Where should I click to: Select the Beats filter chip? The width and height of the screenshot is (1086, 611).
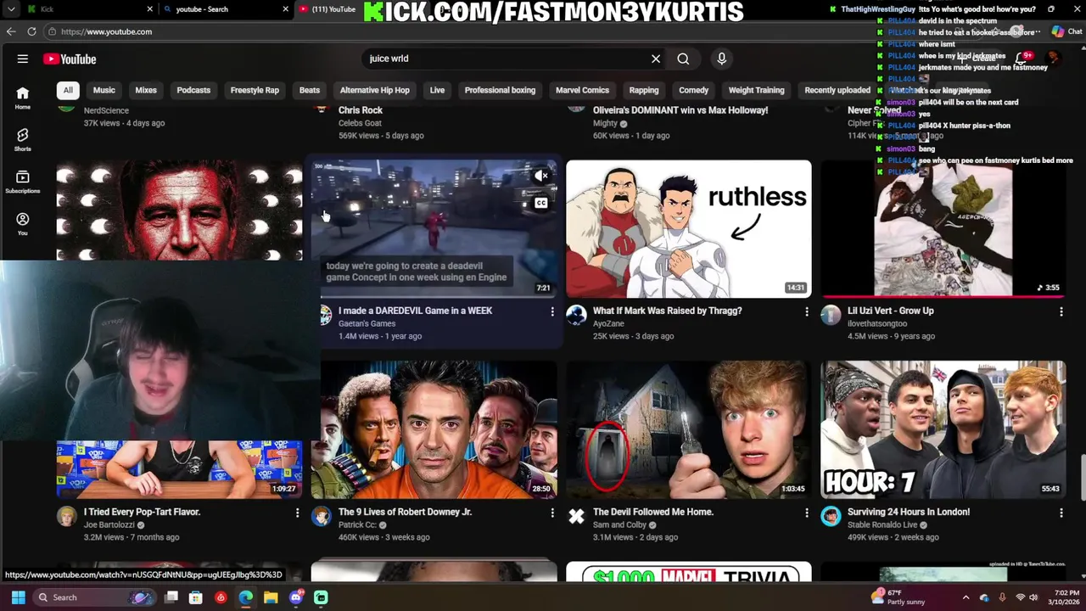coord(310,90)
